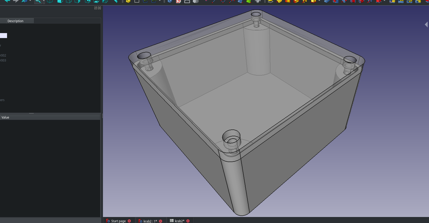
Task: Float the side panel with undock button
Action: tap(96, 8)
